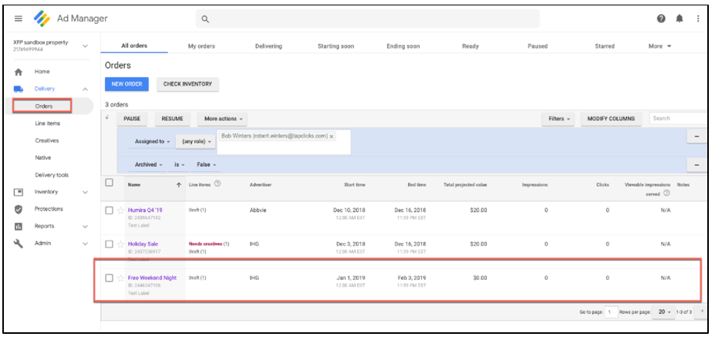Open the Holiday Sale order link
The width and height of the screenshot is (715, 340).
tap(143, 244)
